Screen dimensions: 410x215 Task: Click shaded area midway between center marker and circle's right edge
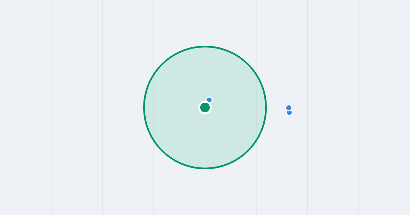click(235, 107)
